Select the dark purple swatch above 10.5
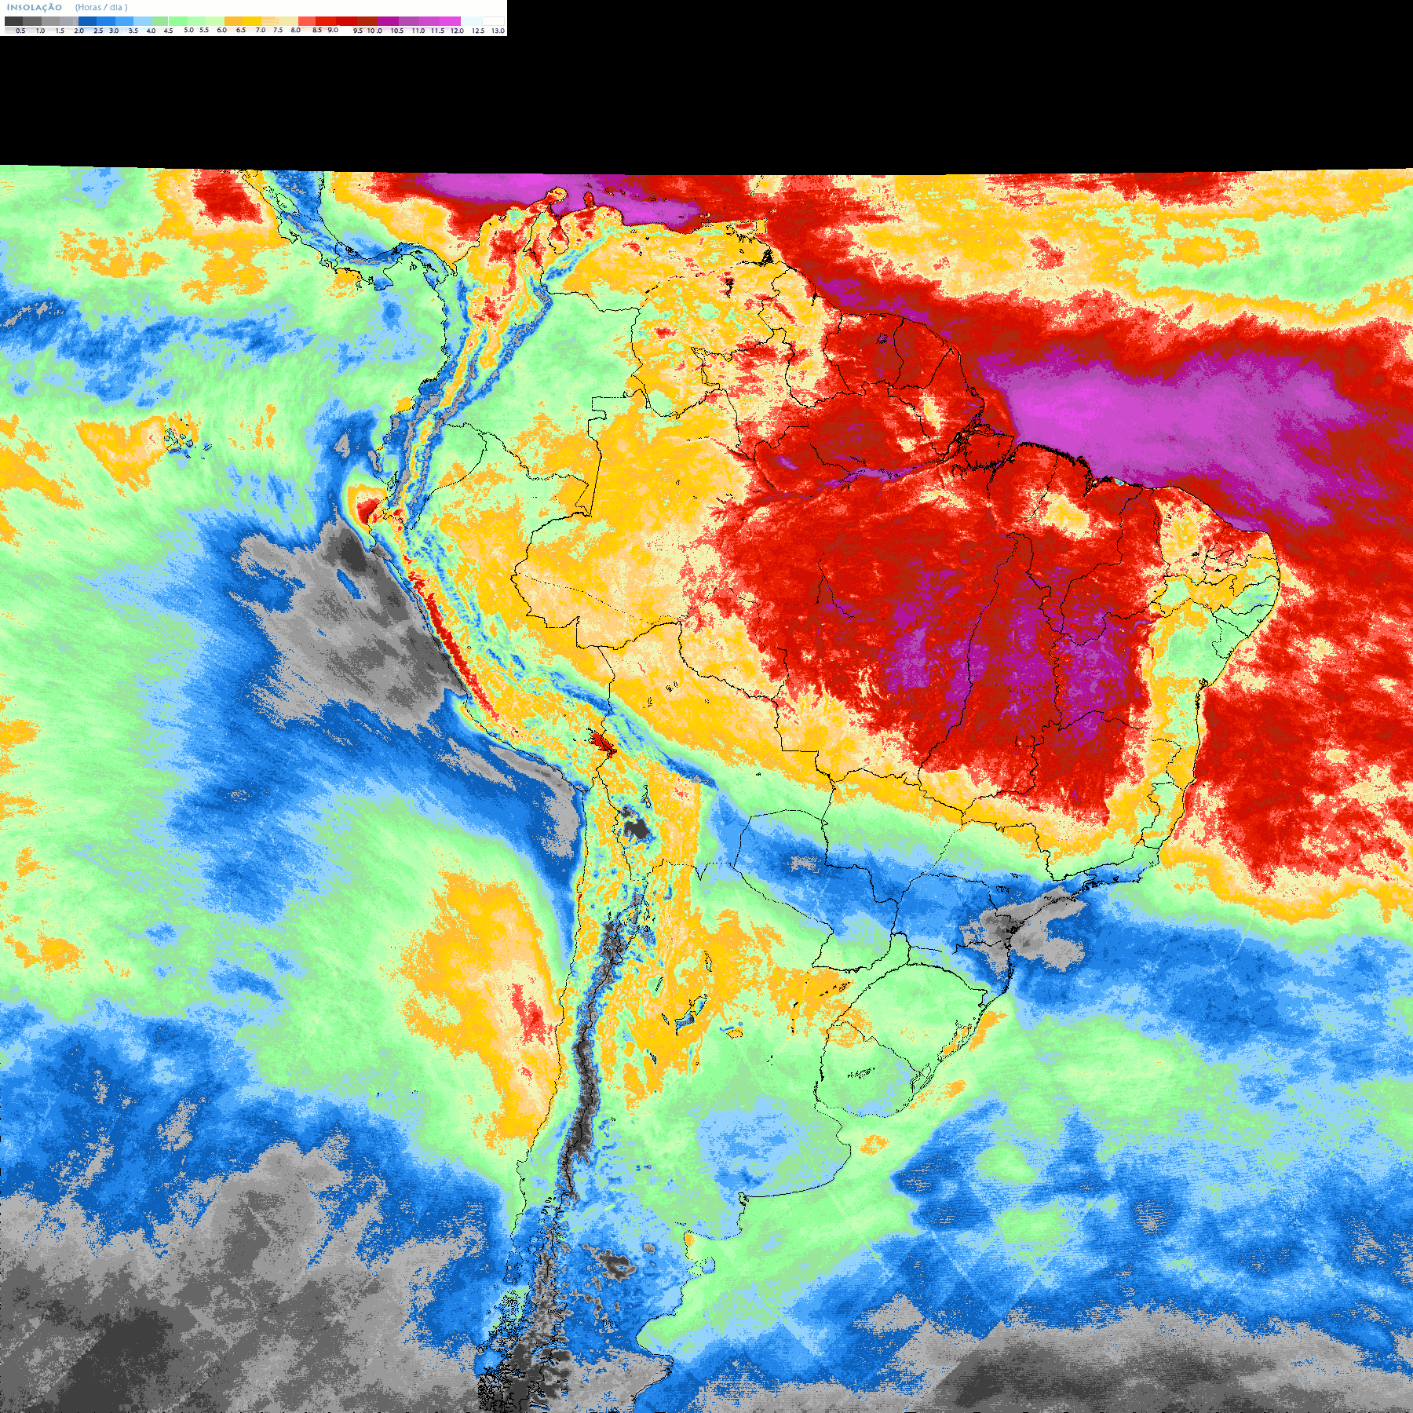1413x1413 pixels. click(388, 21)
